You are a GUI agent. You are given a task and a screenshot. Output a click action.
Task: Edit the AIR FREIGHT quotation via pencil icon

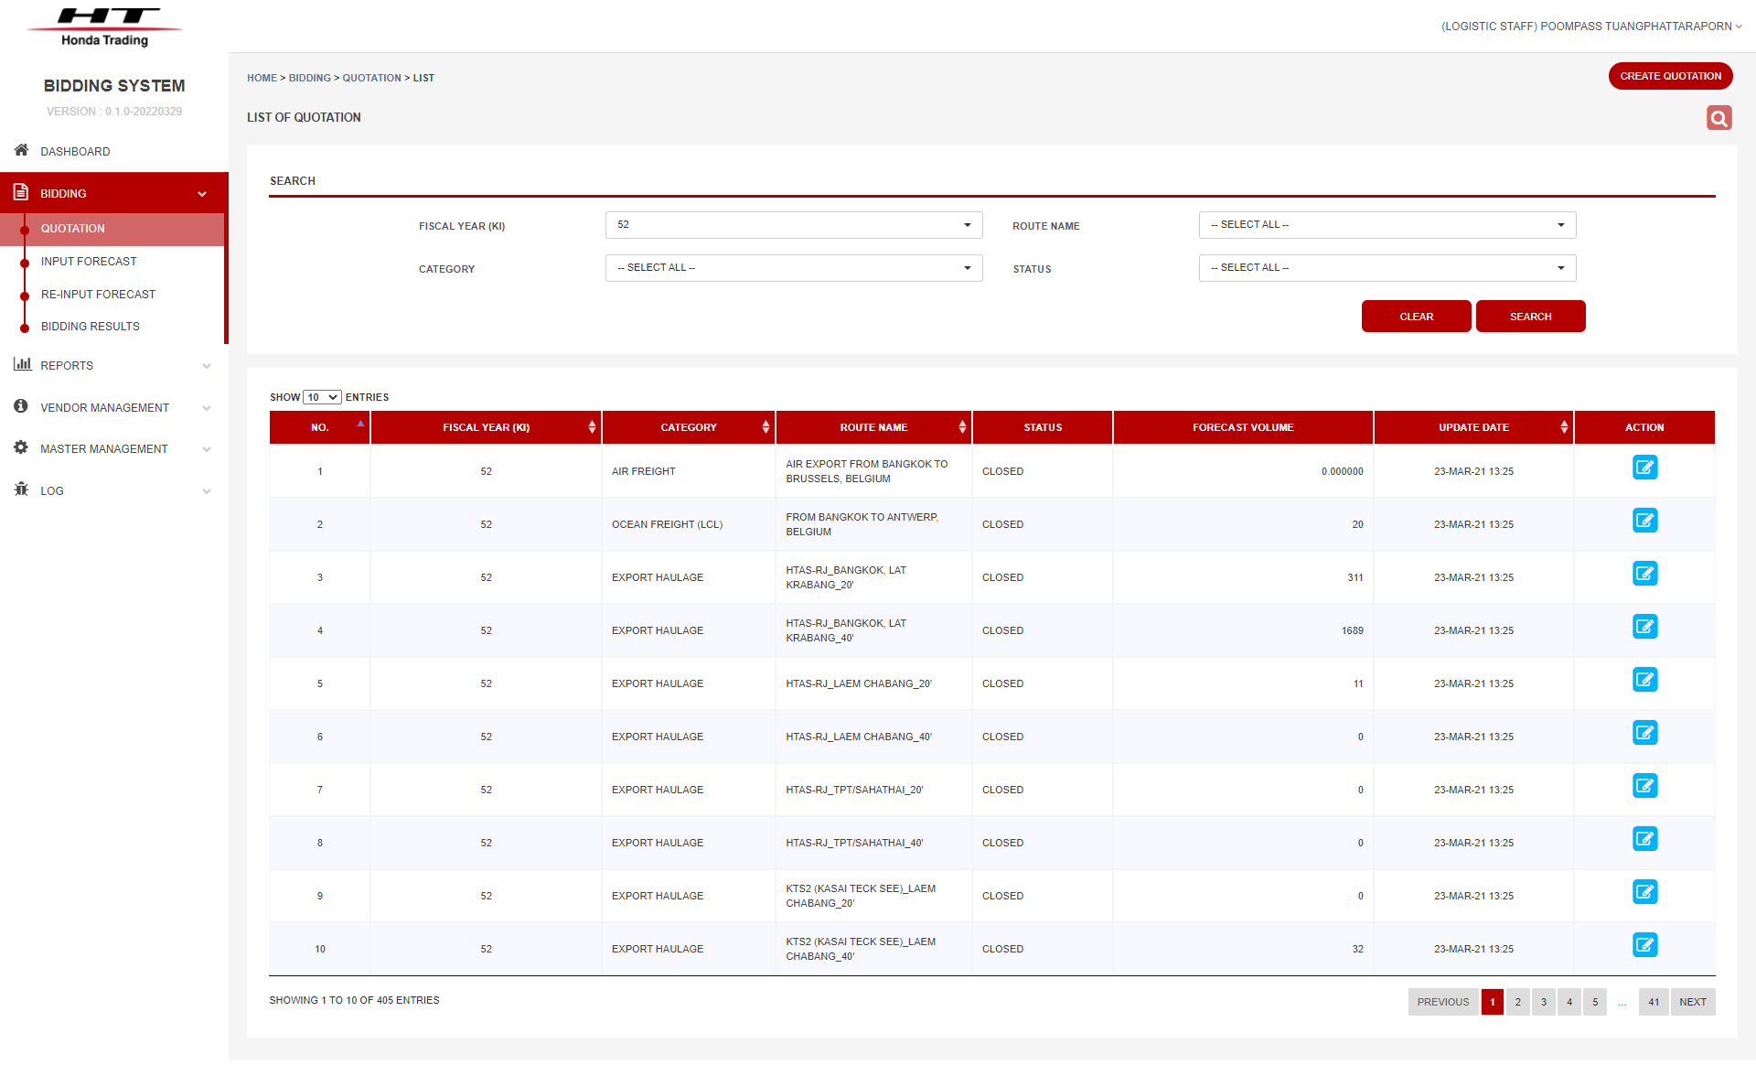[1644, 468]
